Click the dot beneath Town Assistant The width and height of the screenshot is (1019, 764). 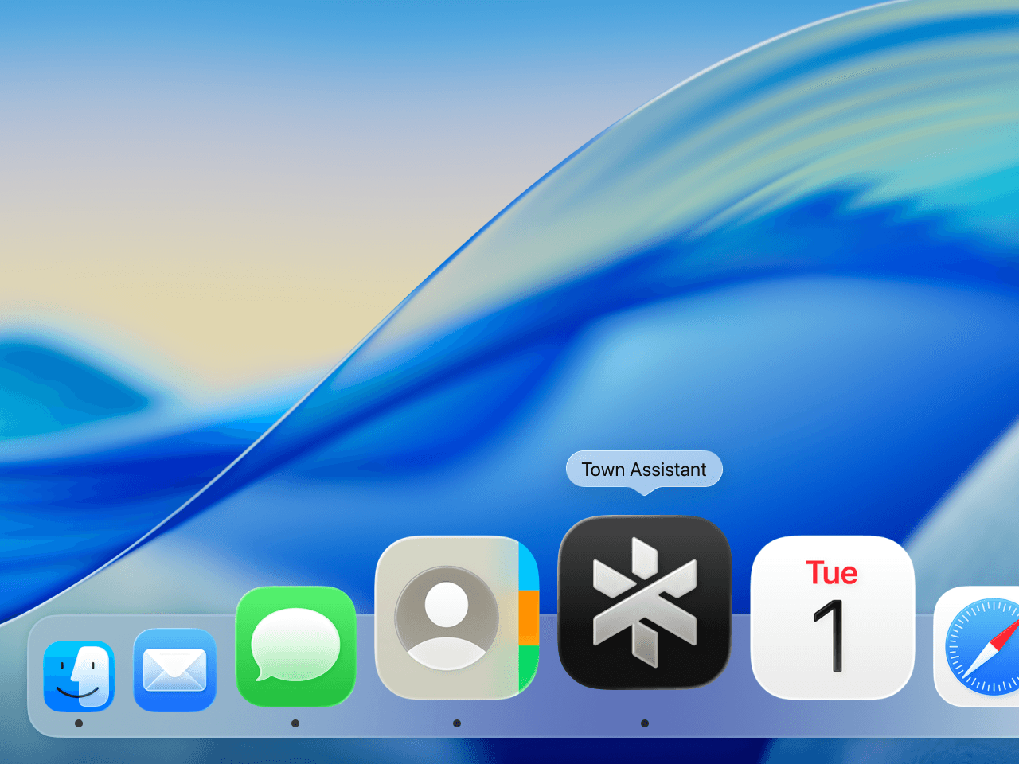(644, 723)
